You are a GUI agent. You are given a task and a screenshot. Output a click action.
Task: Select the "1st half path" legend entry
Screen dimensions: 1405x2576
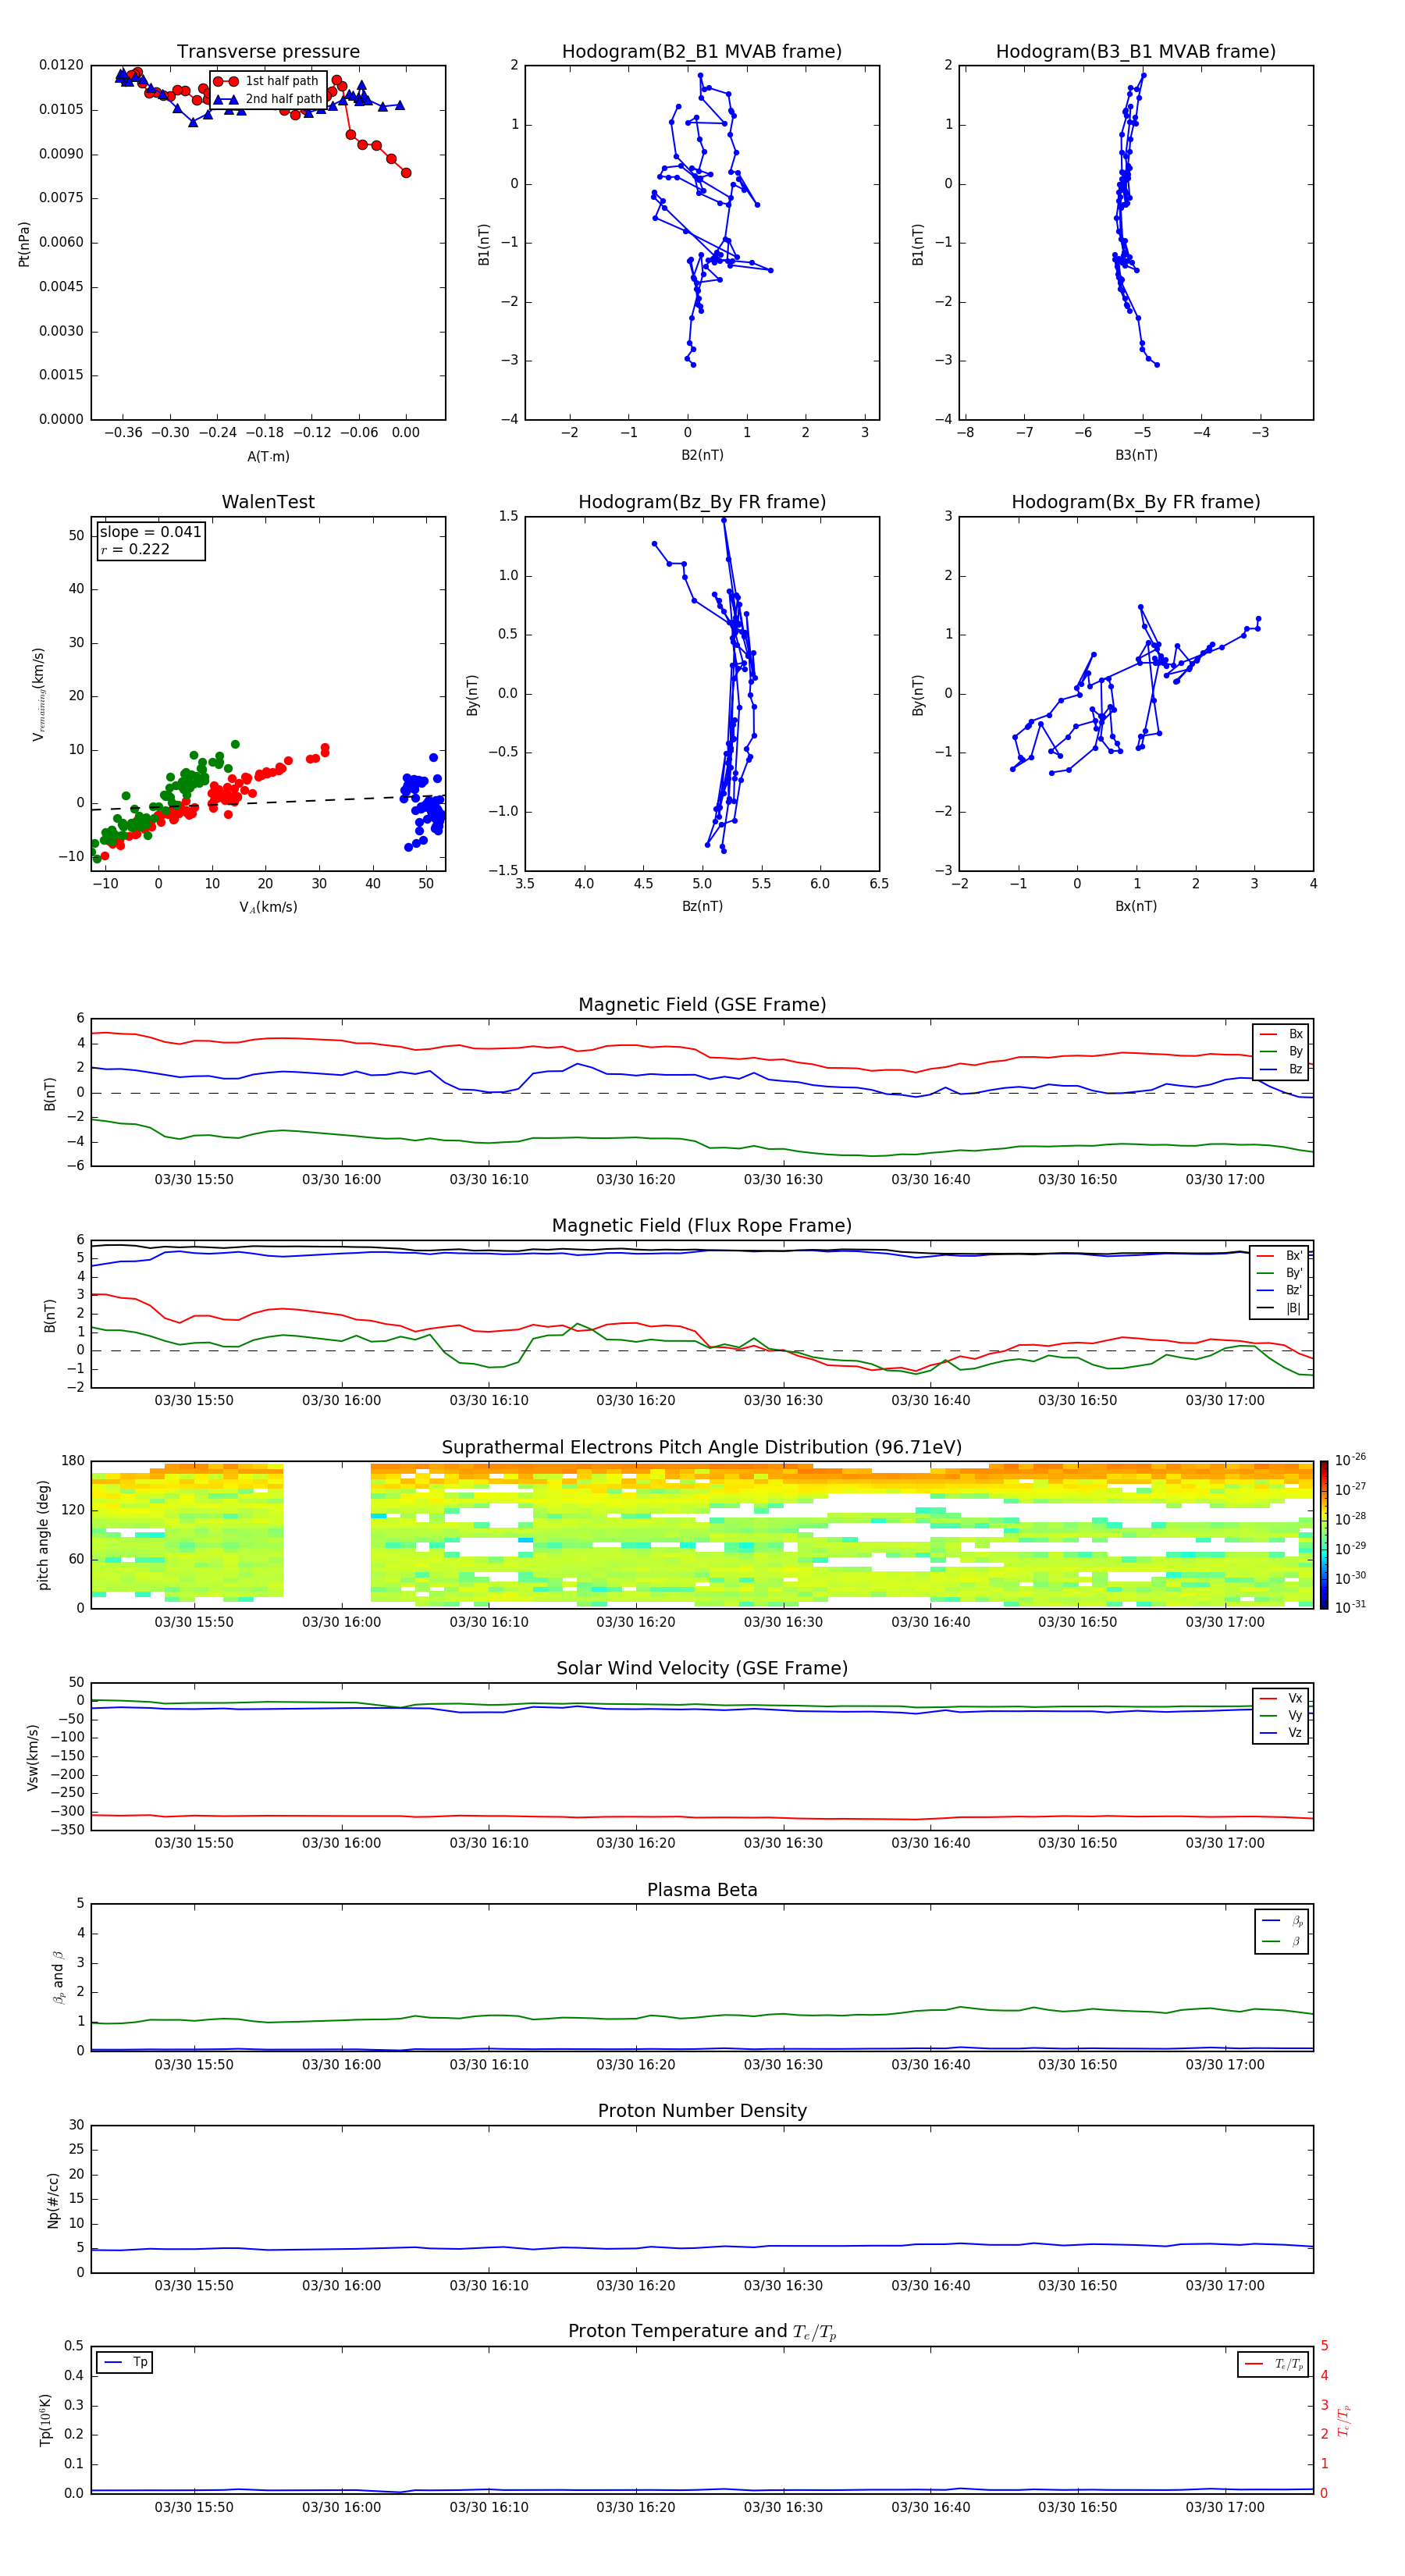point(267,81)
